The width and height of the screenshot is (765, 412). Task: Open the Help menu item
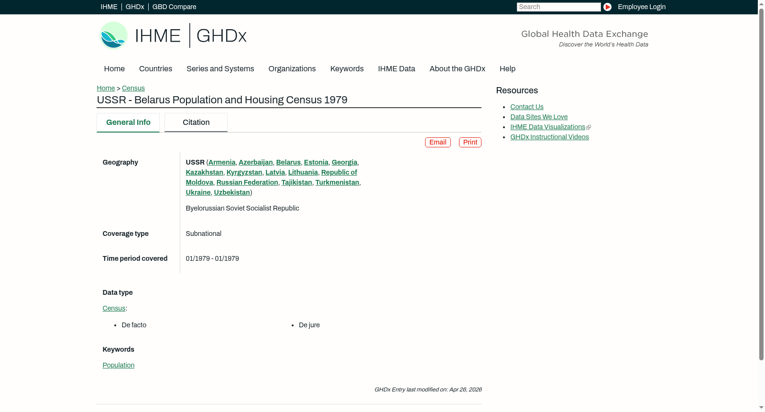click(x=507, y=69)
